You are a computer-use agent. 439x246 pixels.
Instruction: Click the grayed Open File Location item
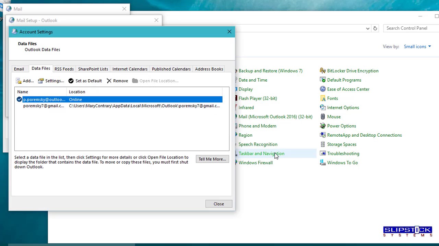pos(155,81)
